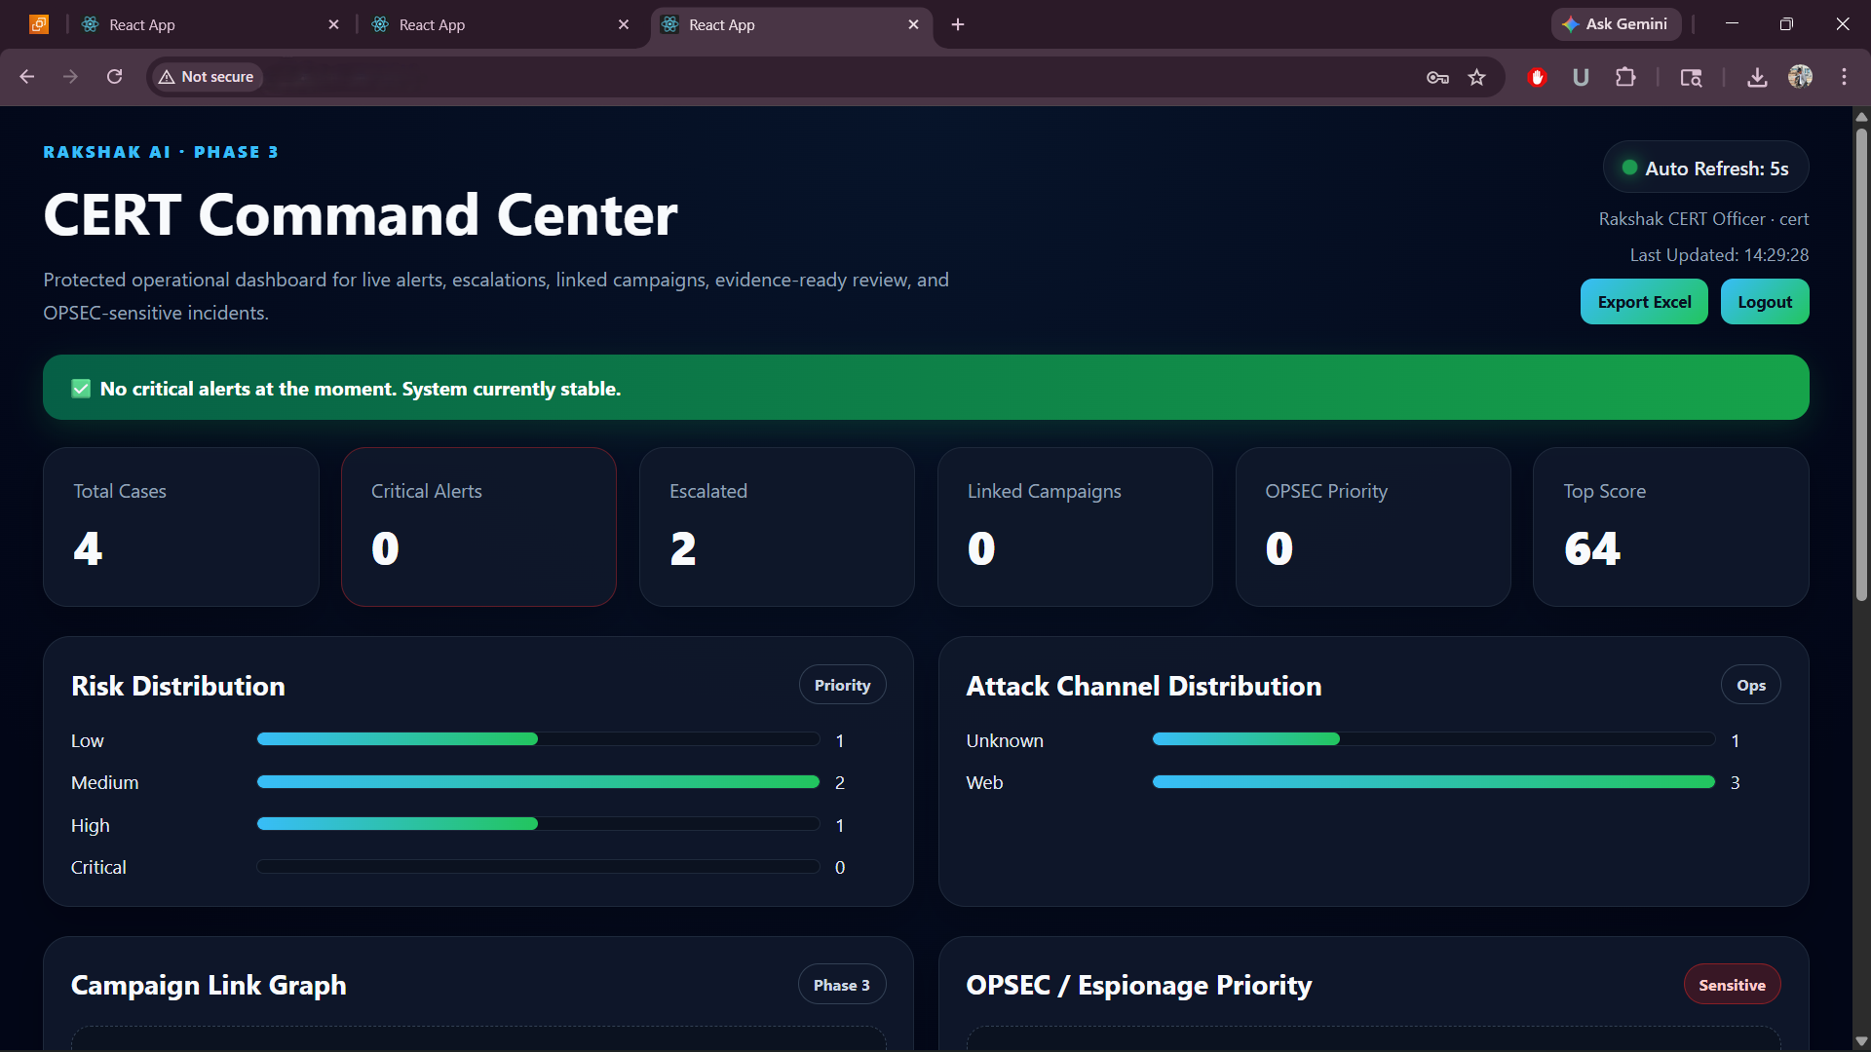Click the Export Excel button
This screenshot has width=1871, height=1052.
coord(1644,302)
